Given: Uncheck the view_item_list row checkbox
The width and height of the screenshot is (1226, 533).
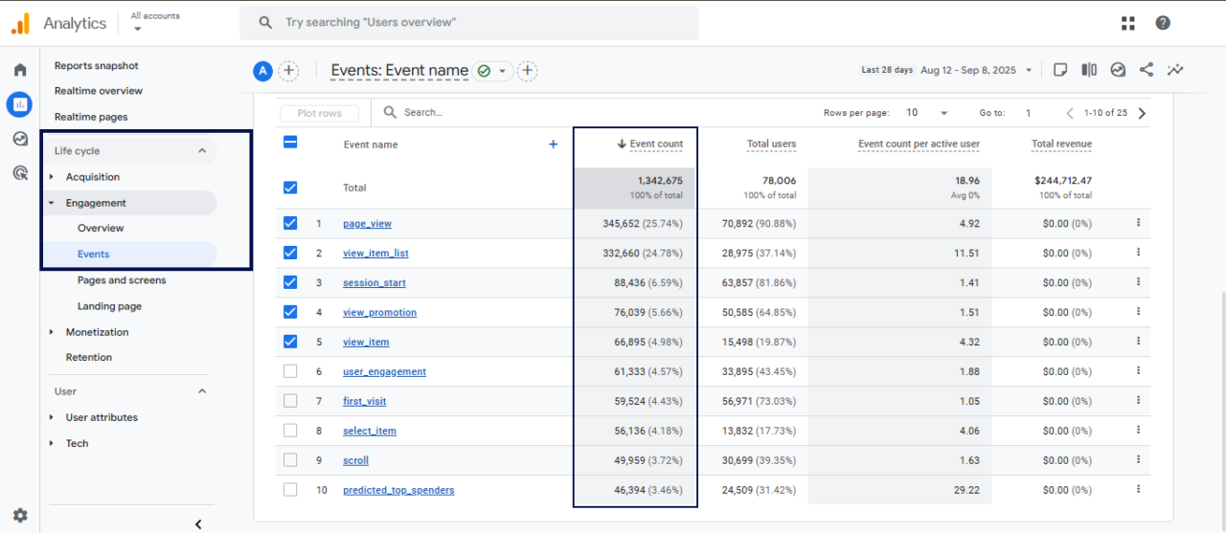Looking at the screenshot, I should (290, 253).
